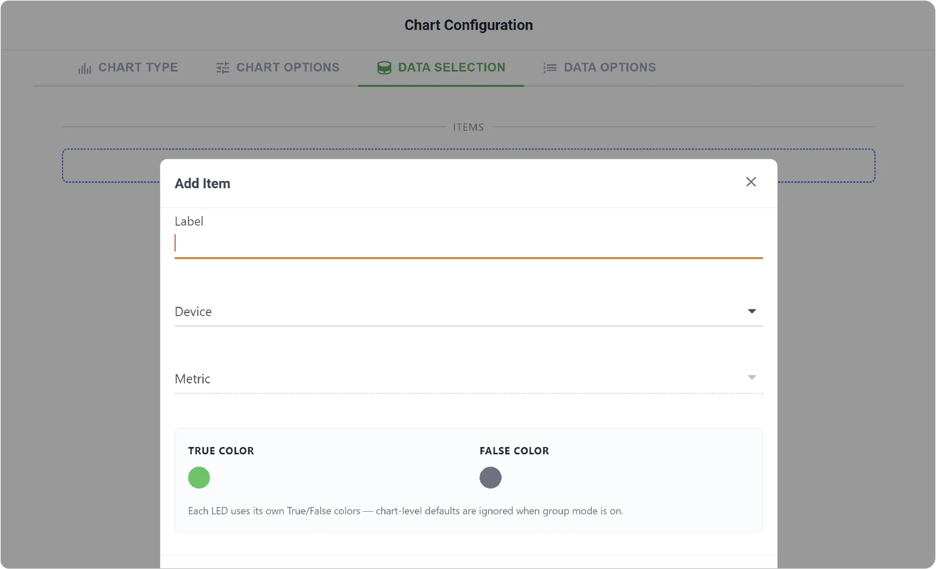Viewport: 936px width, 569px height.
Task: Click the Add Item dialog title
Action: (x=202, y=184)
